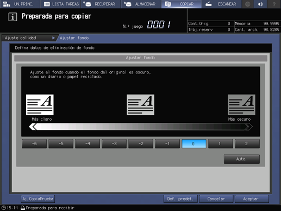The width and height of the screenshot is (281, 211).
Task: Set background level to -6
Action: point(34,144)
